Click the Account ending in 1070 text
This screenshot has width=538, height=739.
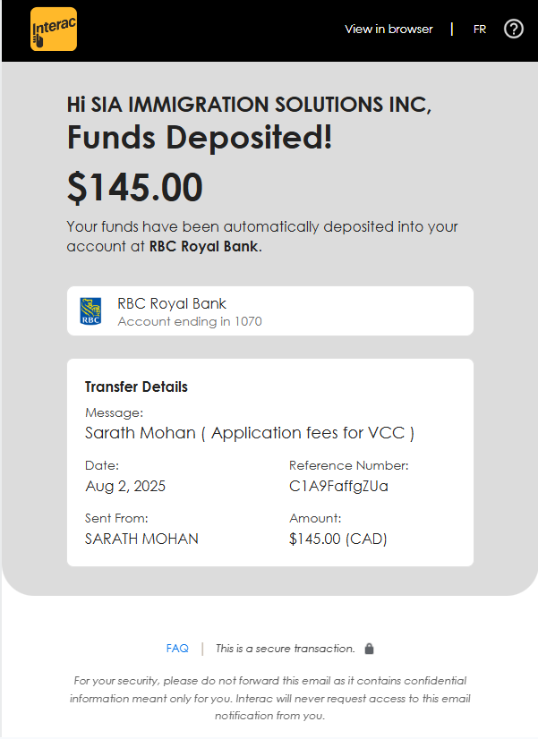[190, 321]
